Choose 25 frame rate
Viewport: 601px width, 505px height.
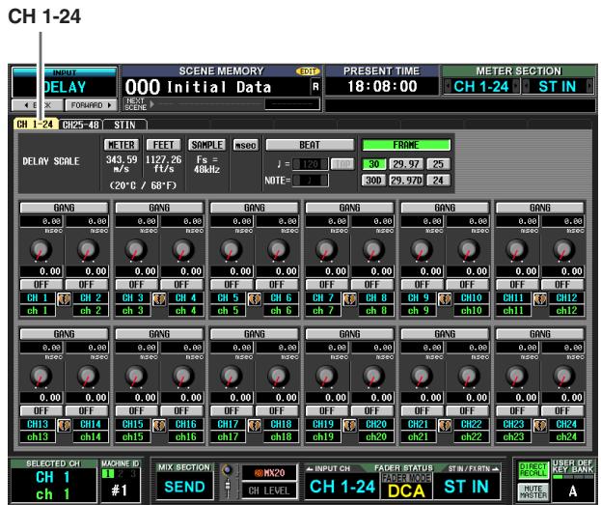click(438, 164)
